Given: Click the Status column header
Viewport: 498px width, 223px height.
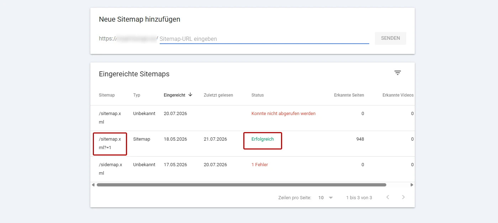Looking at the screenshot, I should [258, 95].
